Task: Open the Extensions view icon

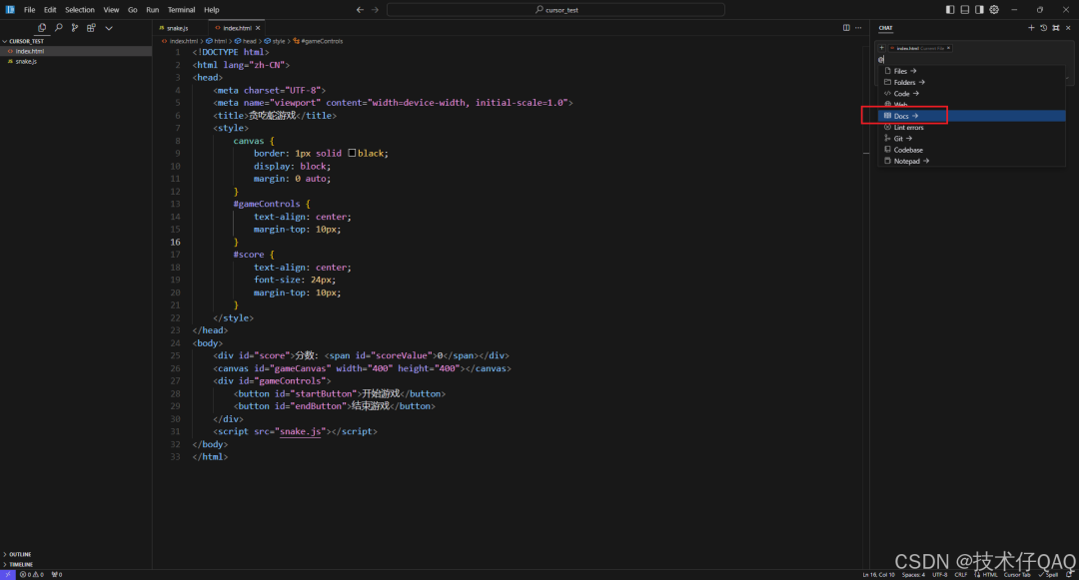Action: tap(91, 28)
